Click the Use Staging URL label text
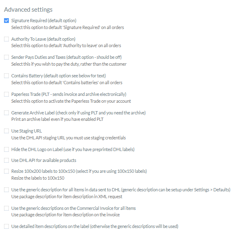 click(27, 131)
